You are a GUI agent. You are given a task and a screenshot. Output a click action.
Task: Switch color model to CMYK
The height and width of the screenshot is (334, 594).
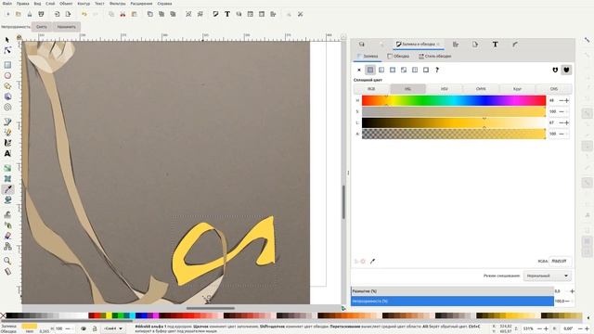481,89
